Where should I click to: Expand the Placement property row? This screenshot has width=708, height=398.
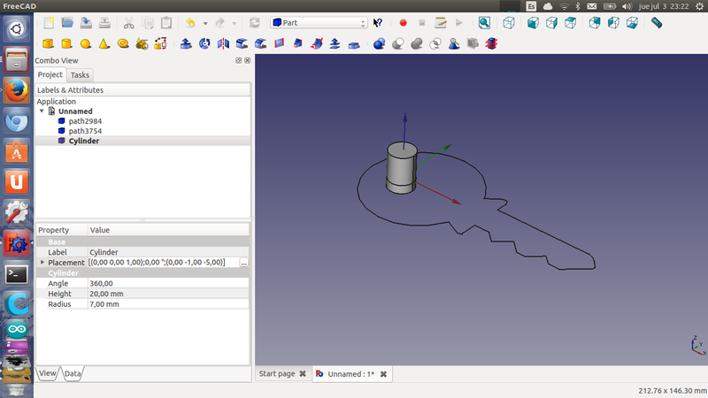42,263
